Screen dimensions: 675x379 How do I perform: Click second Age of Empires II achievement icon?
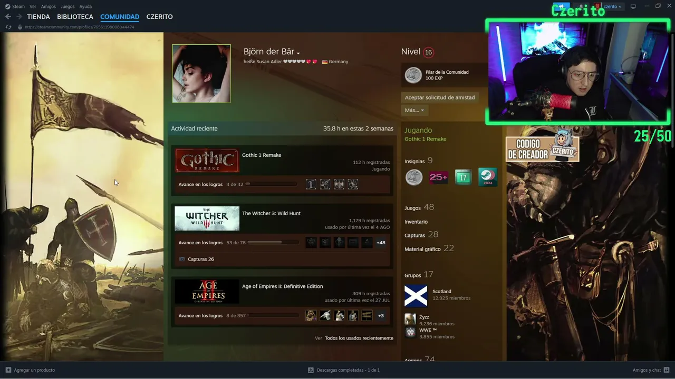coord(325,316)
